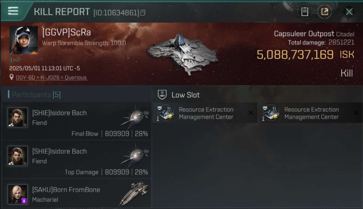Share kill report via export icon
The height and width of the screenshot is (209, 363).
tap(324, 12)
